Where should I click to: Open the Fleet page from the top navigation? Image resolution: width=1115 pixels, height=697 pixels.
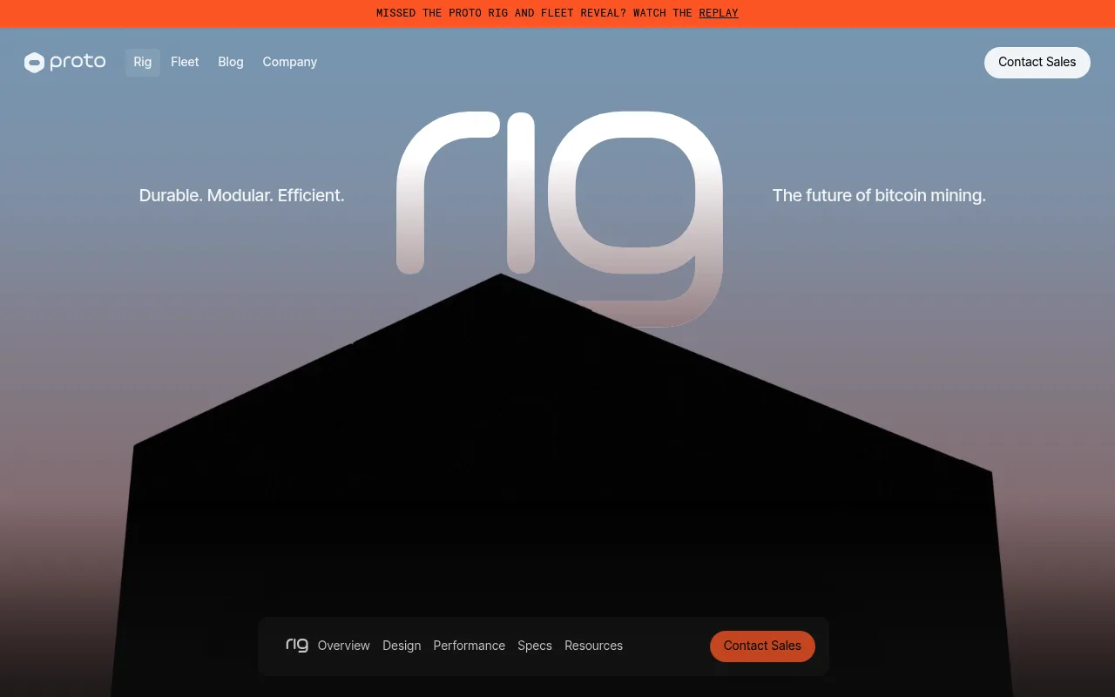[185, 62]
